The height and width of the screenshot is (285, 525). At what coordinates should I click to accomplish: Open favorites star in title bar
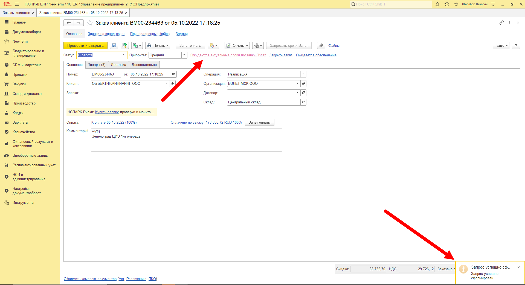pos(456,4)
